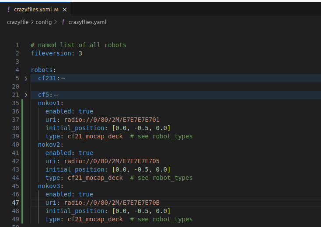Screen dimensions: 321x227
Task: Click the YAML file icon in tab
Action: coord(8,10)
